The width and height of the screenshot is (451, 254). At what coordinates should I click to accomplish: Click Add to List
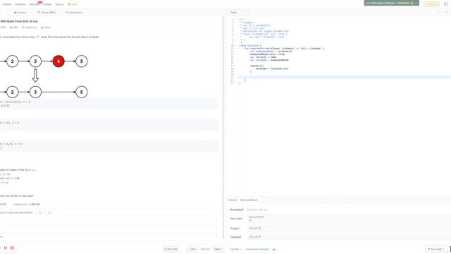30,28
